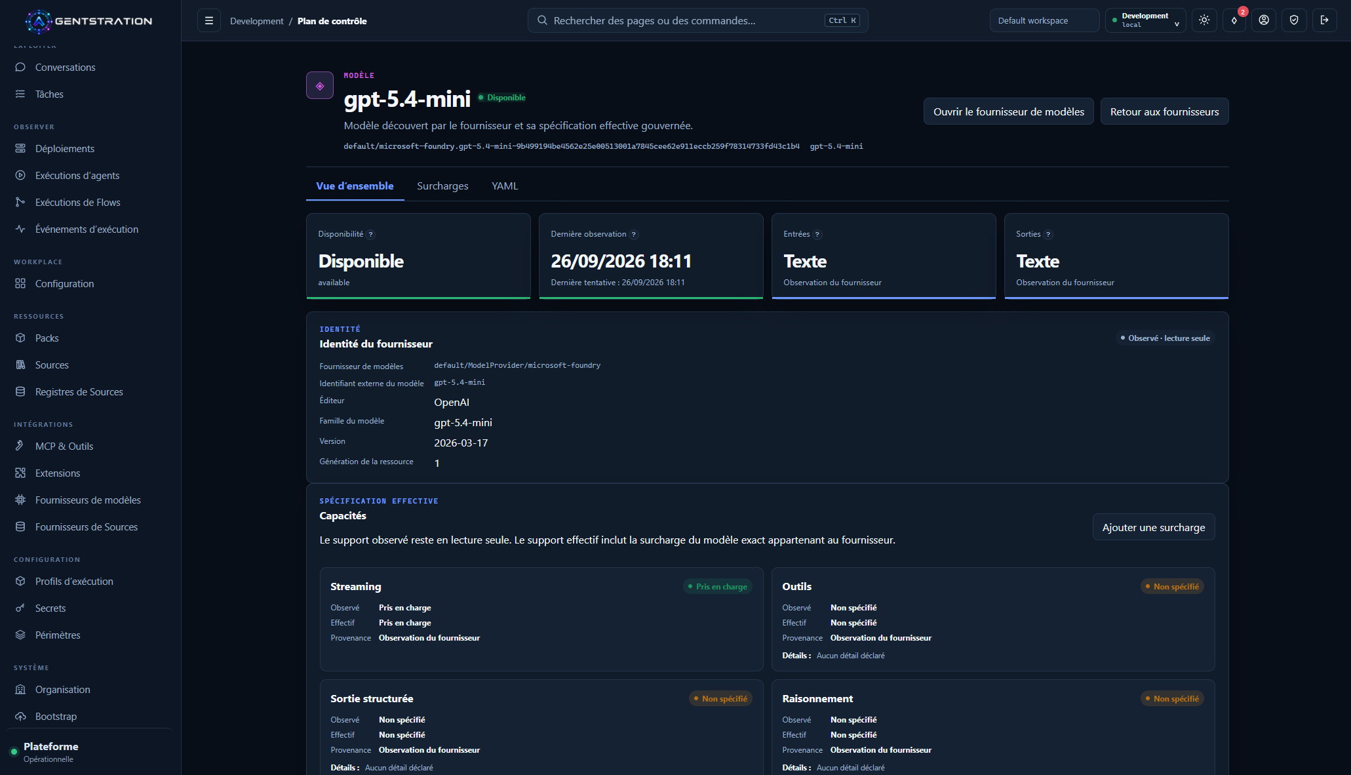
Task: Click the Sorties help question mark
Action: click(x=1048, y=235)
